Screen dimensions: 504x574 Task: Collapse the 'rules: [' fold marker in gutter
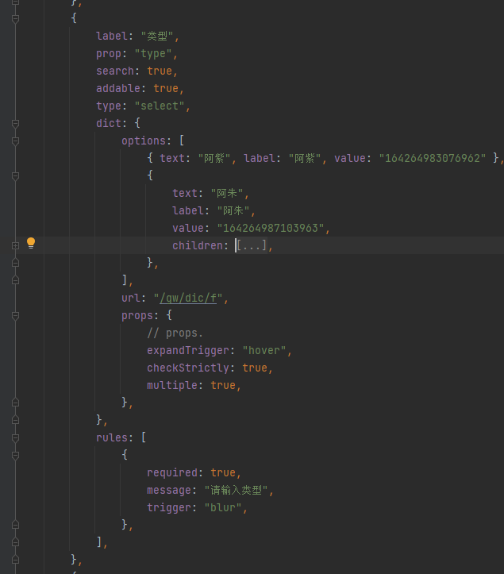15,437
